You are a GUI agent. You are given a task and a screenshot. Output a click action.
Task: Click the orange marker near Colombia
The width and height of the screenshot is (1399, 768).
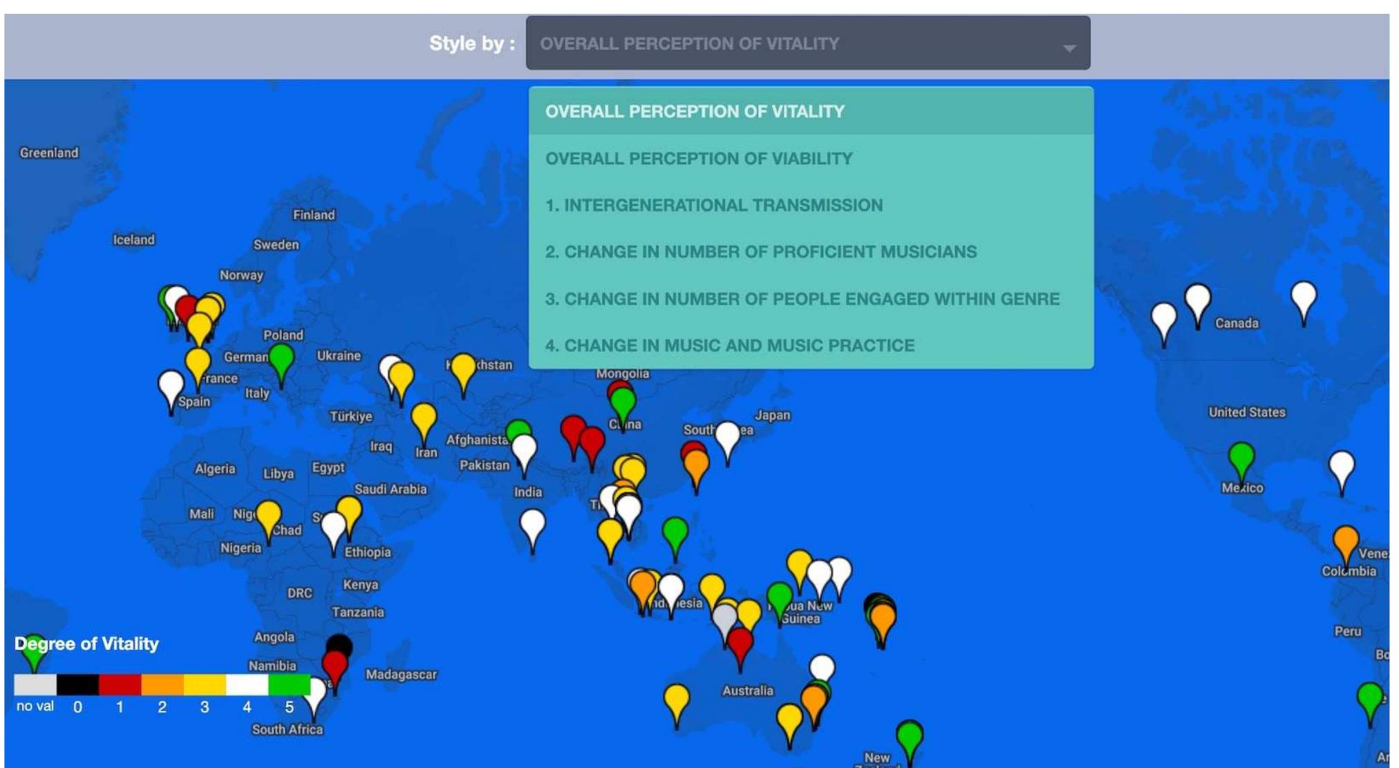coord(1345,536)
